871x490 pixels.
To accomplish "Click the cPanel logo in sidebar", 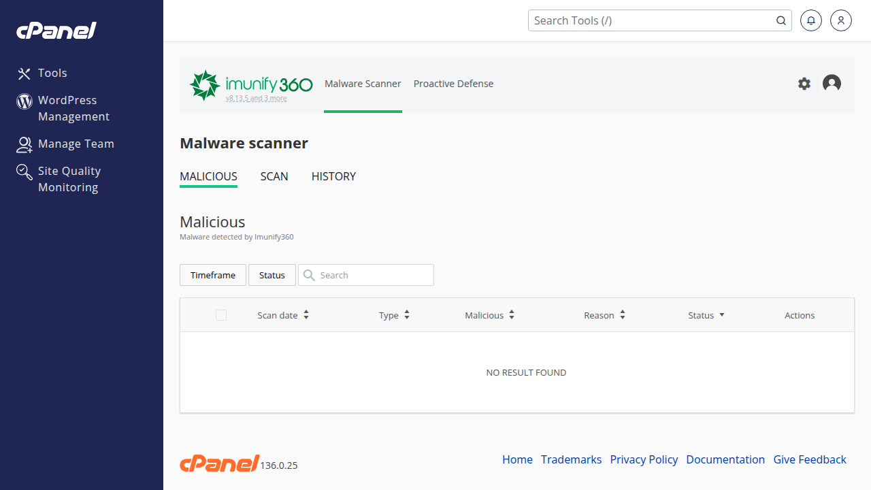I will pos(56,31).
